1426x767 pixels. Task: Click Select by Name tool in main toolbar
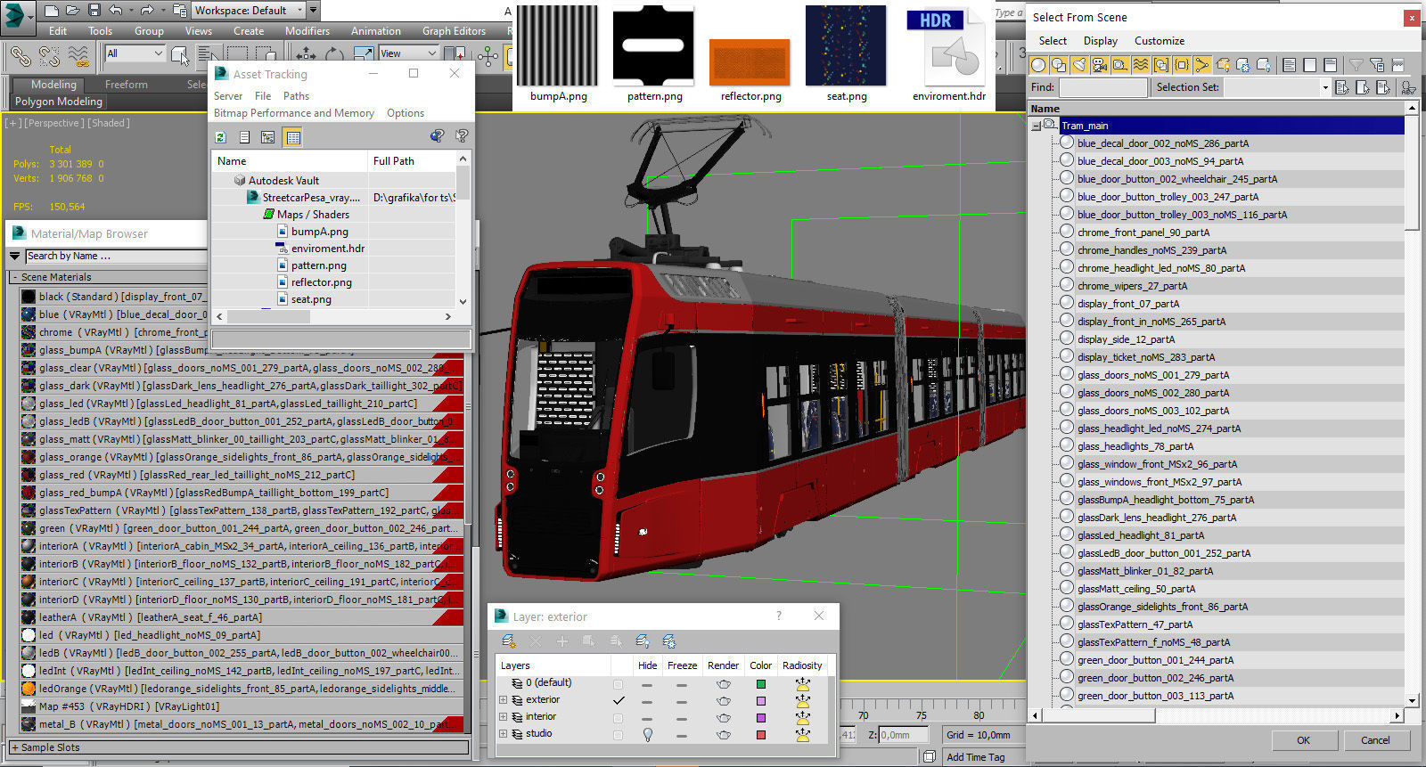click(207, 53)
